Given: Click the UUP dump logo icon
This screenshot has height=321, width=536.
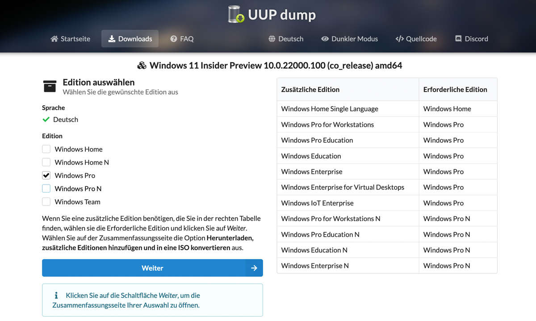Looking at the screenshot, I should [236, 14].
